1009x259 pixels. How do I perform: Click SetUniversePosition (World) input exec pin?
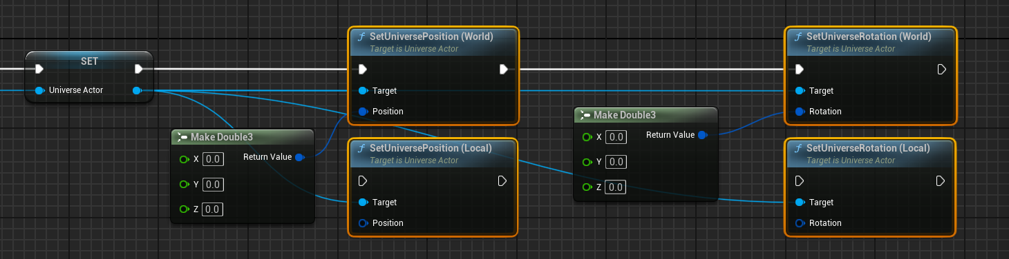click(363, 69)
